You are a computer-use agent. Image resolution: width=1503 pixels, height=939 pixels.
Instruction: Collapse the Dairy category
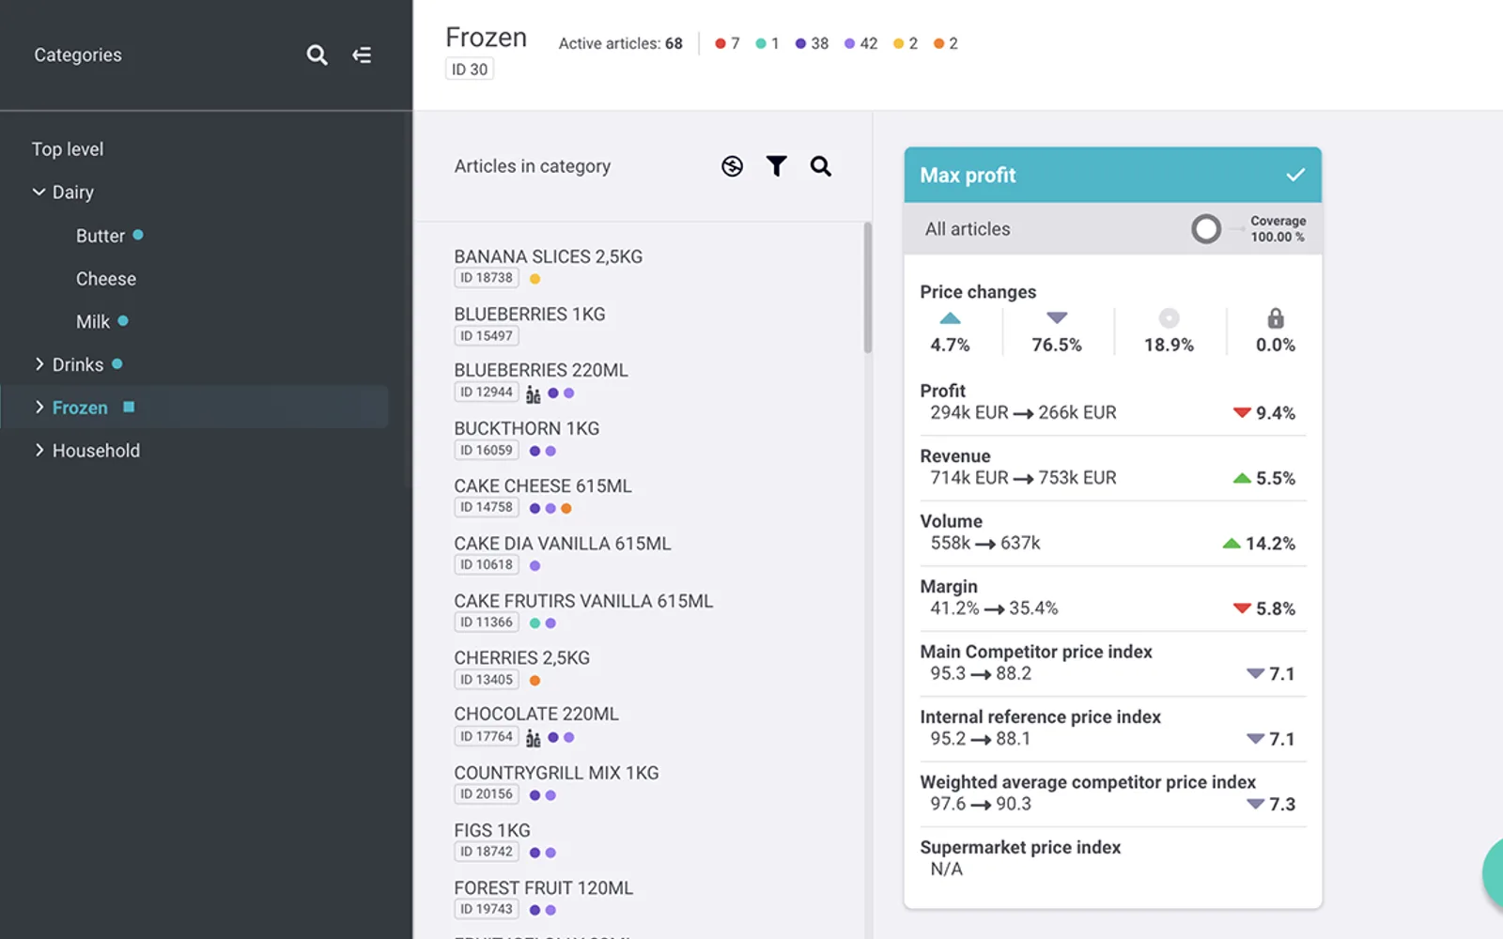[x=39, y=192]
